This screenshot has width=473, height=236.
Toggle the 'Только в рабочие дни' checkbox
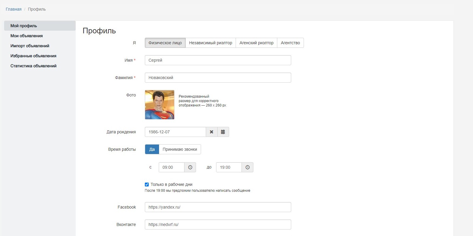click(x=147, y=184)
